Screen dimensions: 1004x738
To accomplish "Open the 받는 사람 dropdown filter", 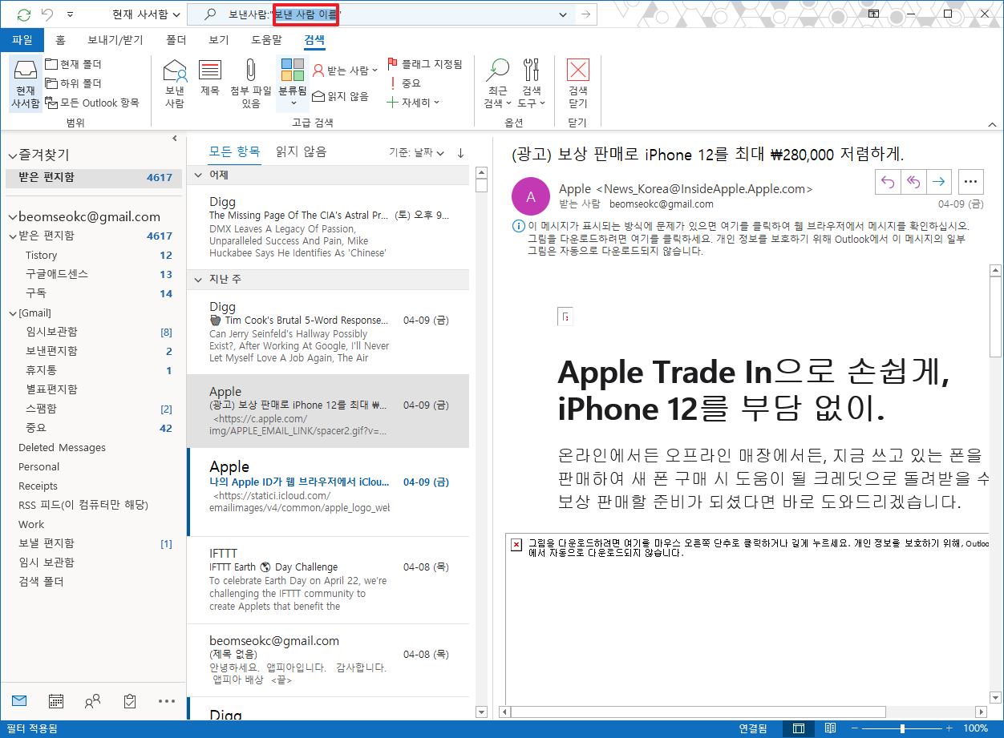I will click(x=345, y=71).
